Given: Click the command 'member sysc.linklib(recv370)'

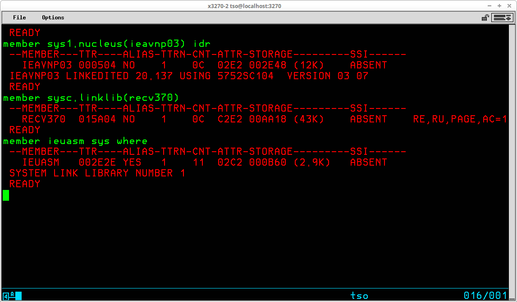Looking at the screenshot, I should click(x=91, y=98).
